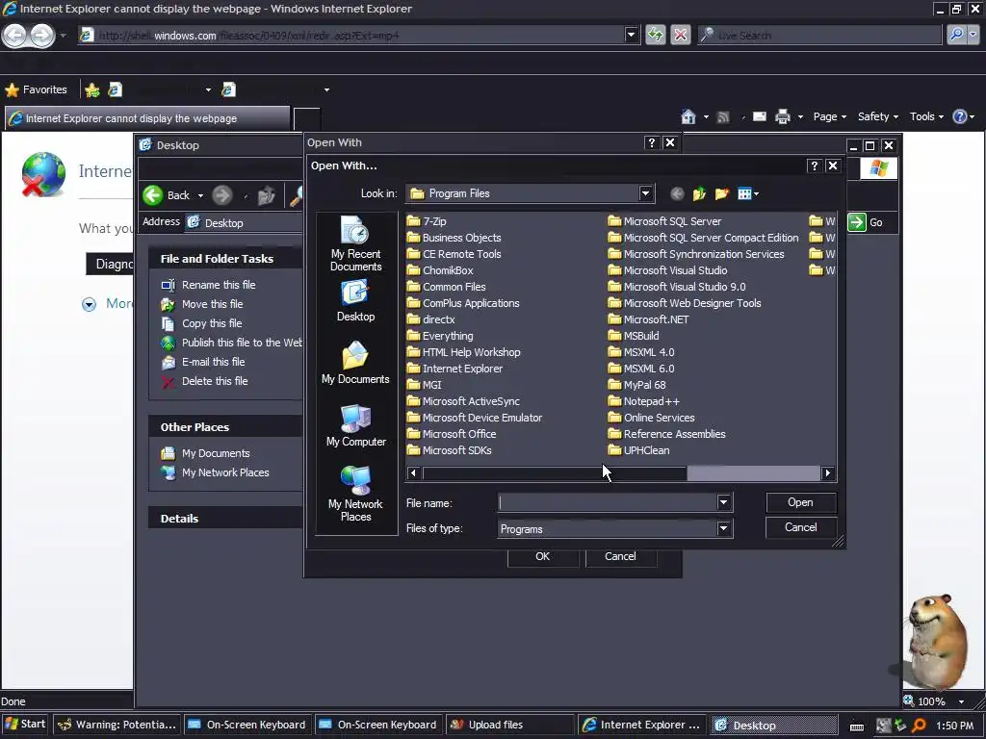
Task: Open the Safety menu in Internet Explorer
Action: (x=878, y=116)
